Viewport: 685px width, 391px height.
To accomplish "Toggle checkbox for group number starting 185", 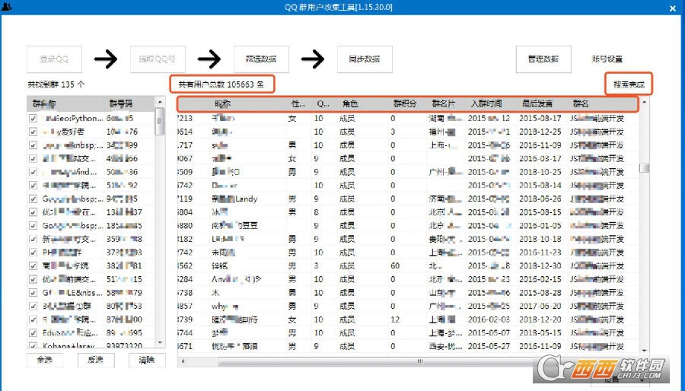I will pyautogui.click(x=33, y=226).
